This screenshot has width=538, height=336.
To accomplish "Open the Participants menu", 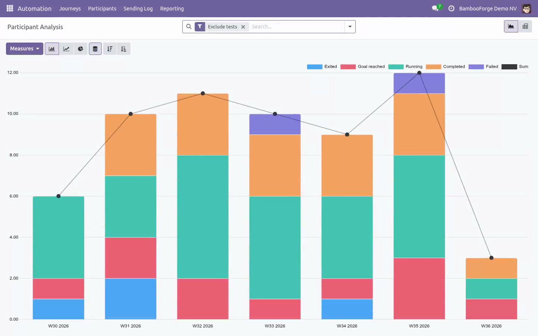I will click(x=102, y=8).
